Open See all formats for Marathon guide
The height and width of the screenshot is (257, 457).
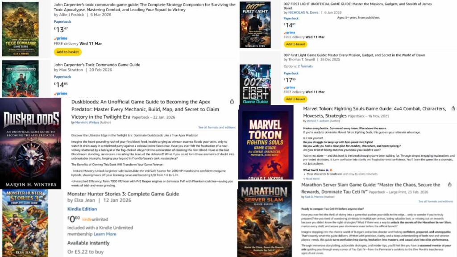[436, 201]
